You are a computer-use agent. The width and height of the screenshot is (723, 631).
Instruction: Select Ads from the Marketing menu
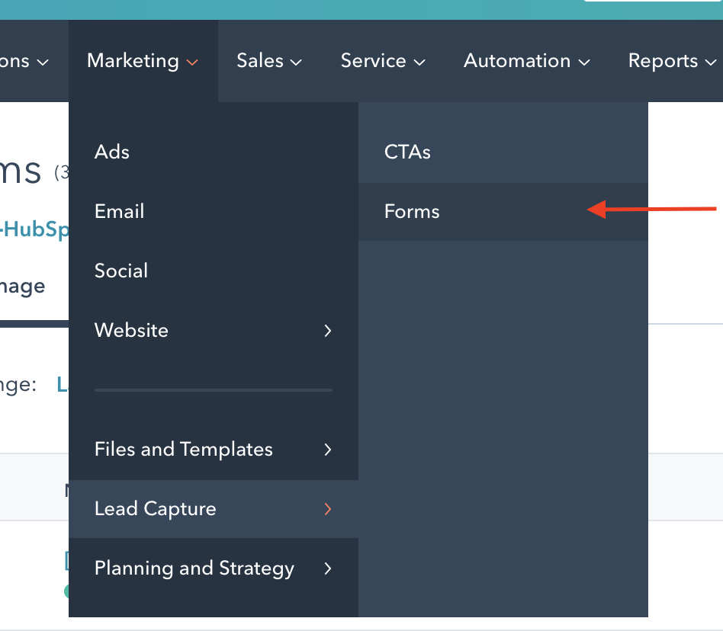(x=112, y=152)
